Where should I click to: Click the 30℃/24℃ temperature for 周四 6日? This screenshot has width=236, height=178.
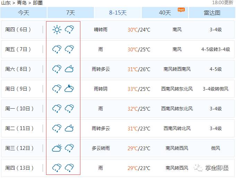tap(139, 30)
